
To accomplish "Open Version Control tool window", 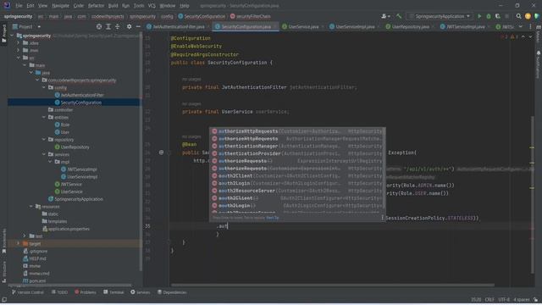I will (28, 292).
